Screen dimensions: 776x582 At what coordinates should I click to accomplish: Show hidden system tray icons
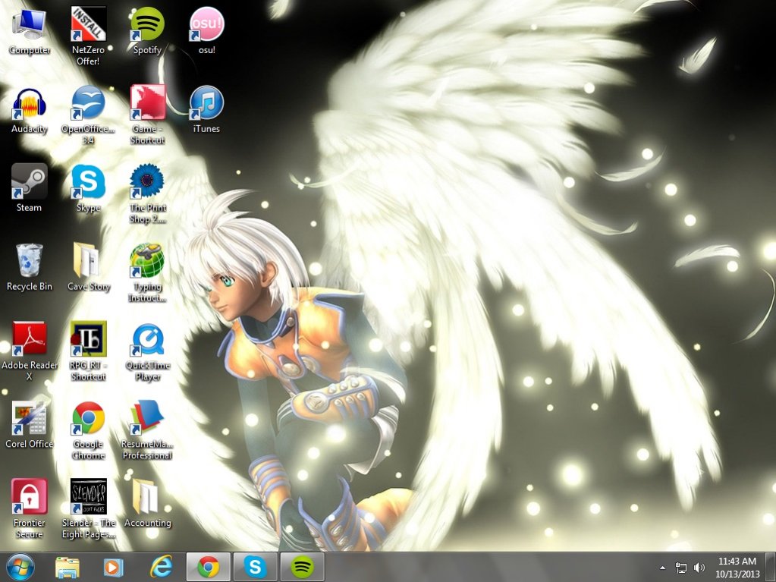tap(663, 568)
